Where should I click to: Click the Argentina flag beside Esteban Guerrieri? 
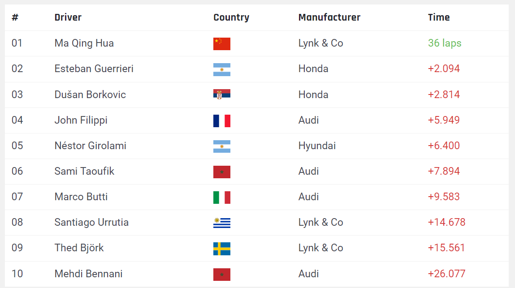pos(221,69)
